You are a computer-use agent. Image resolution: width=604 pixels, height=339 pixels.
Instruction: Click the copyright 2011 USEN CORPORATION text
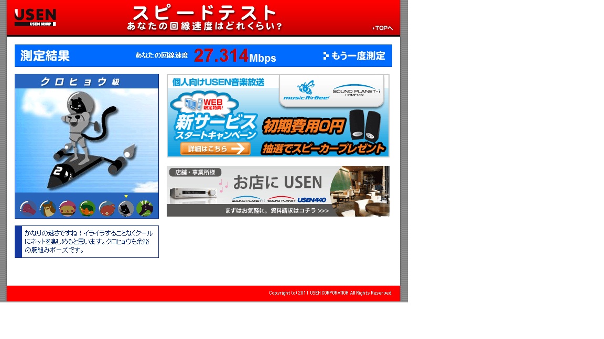point(330,293)
